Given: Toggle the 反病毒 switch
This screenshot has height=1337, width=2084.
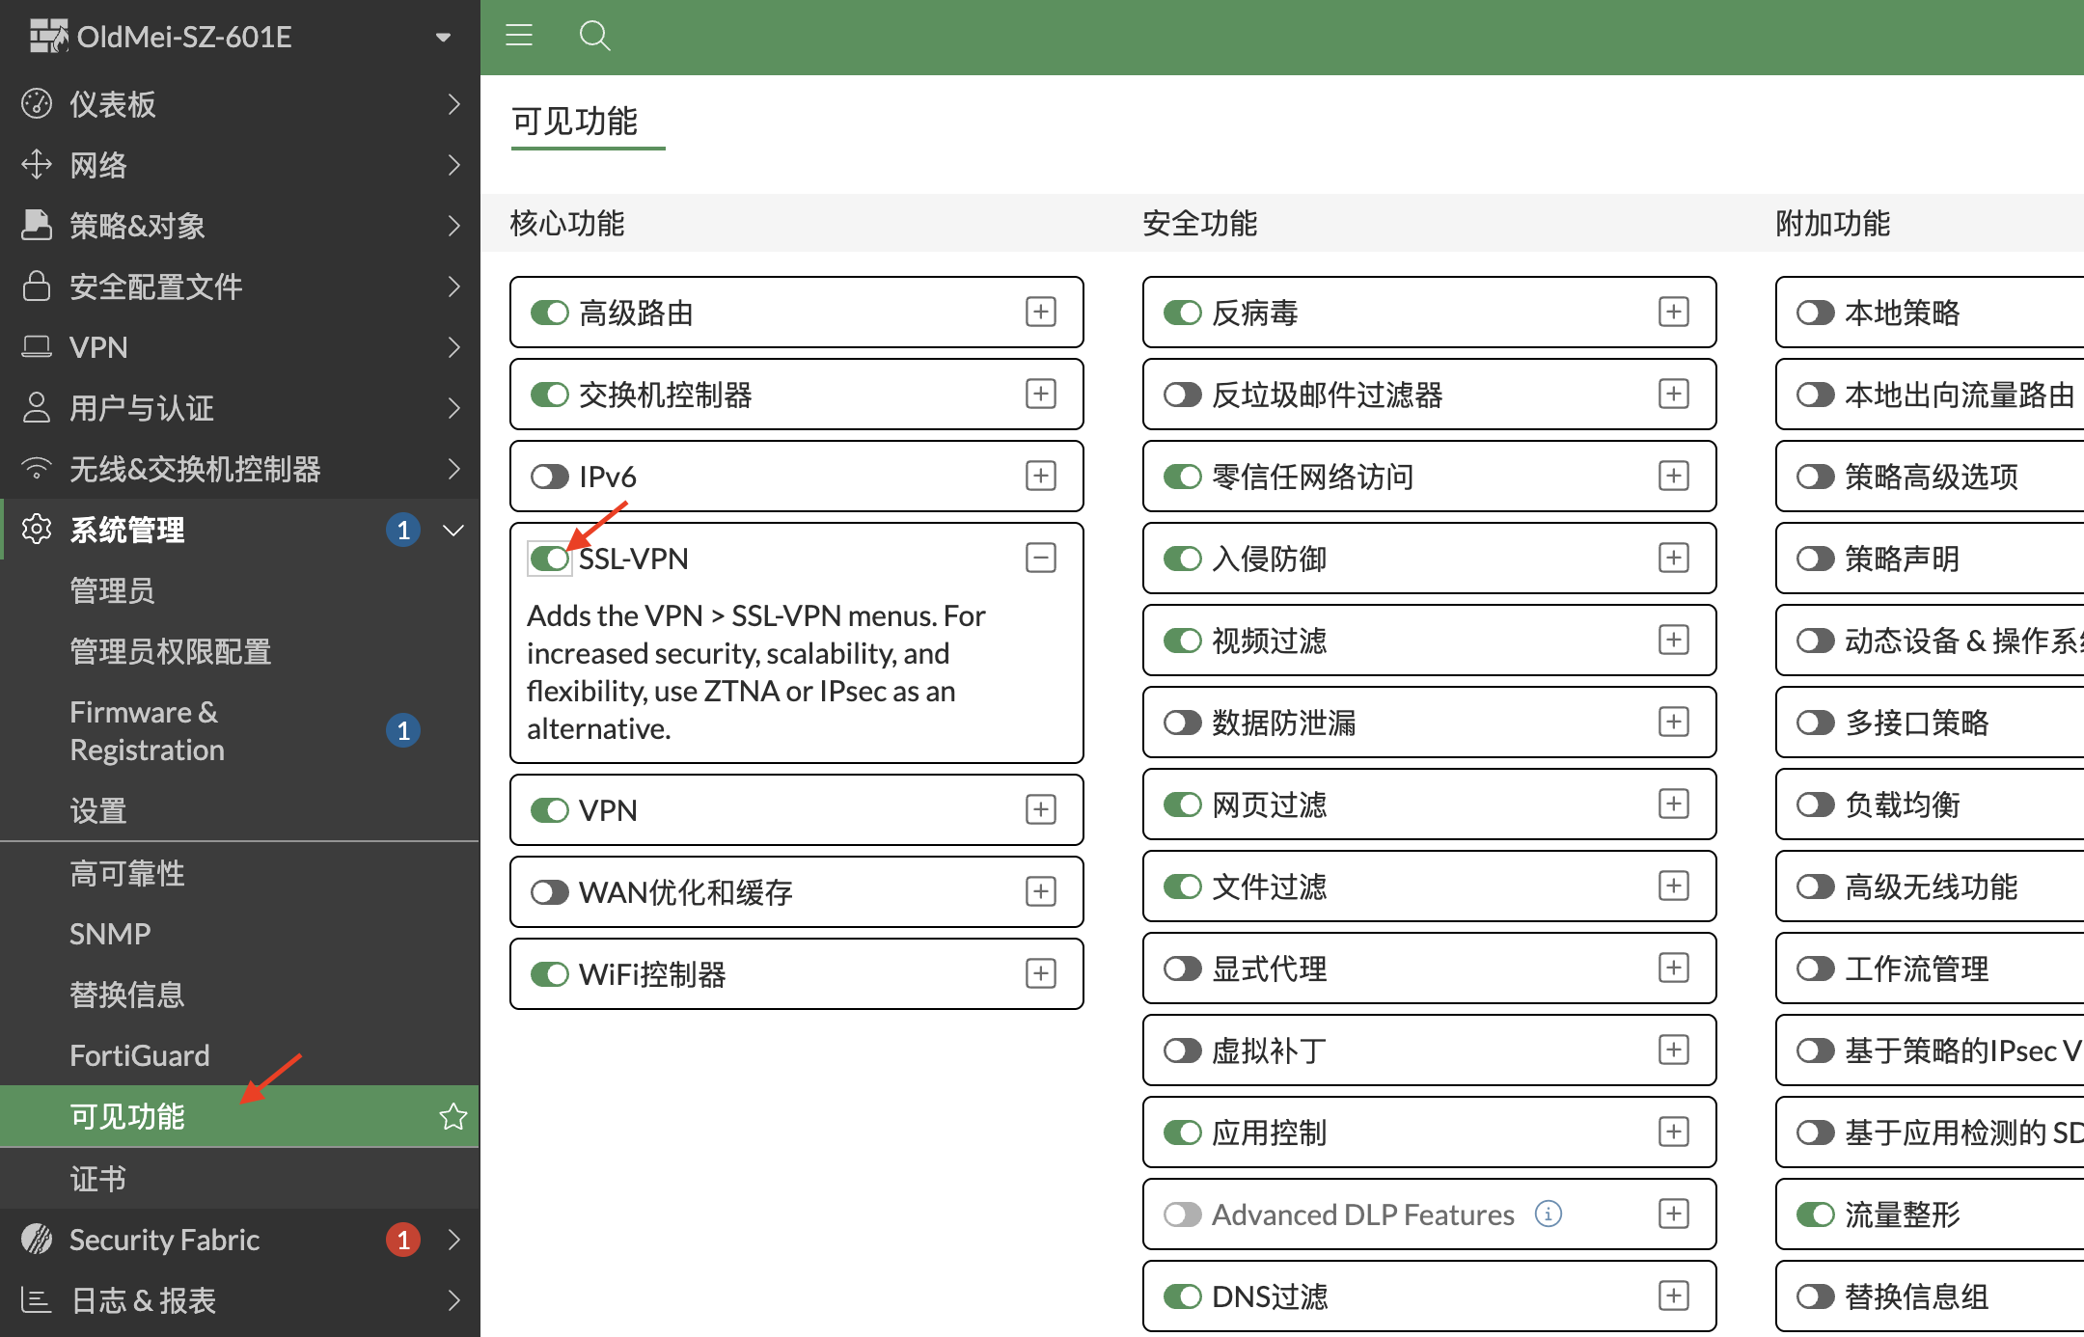Looking at the screenshot, I should pos(1183,313).
